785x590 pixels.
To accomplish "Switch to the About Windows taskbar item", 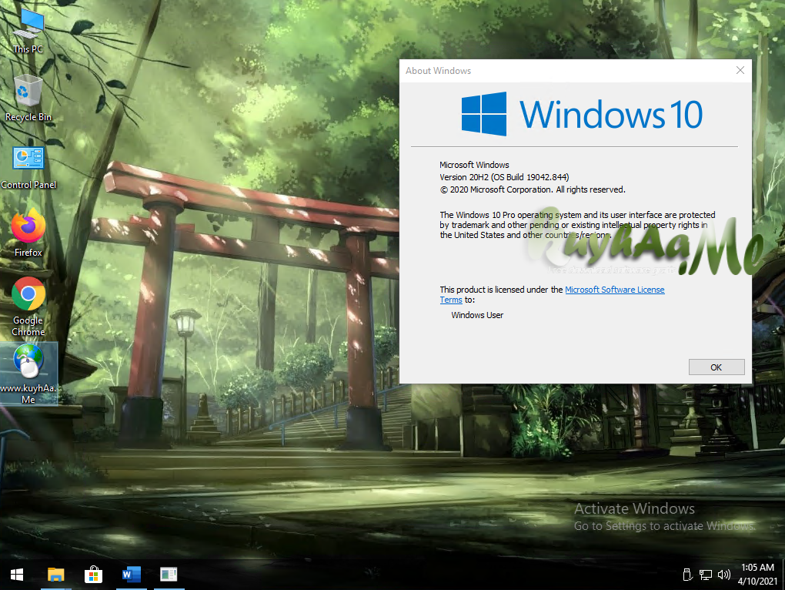I will [x=169, y=575].
